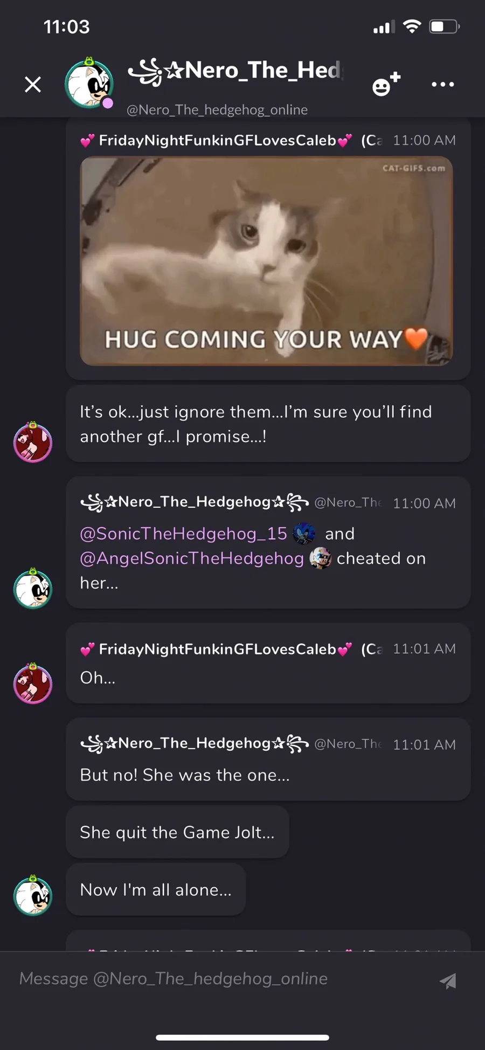
Task: Tap the @SonicTheHedgehog_15 mention
Action: [x=183, y=534]
